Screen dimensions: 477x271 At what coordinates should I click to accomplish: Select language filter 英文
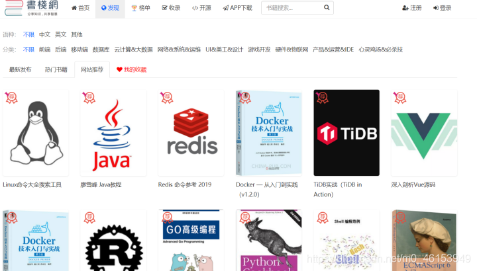(60, 34)
